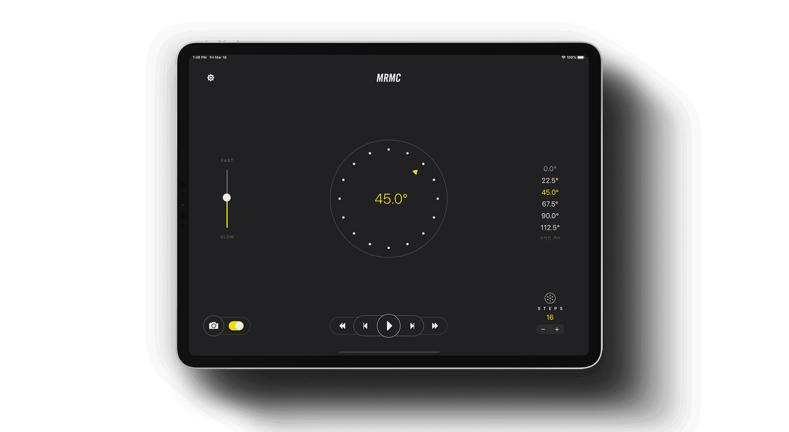Select the 112.5° angle entry
789x432 pixels.
click(550, 228)
